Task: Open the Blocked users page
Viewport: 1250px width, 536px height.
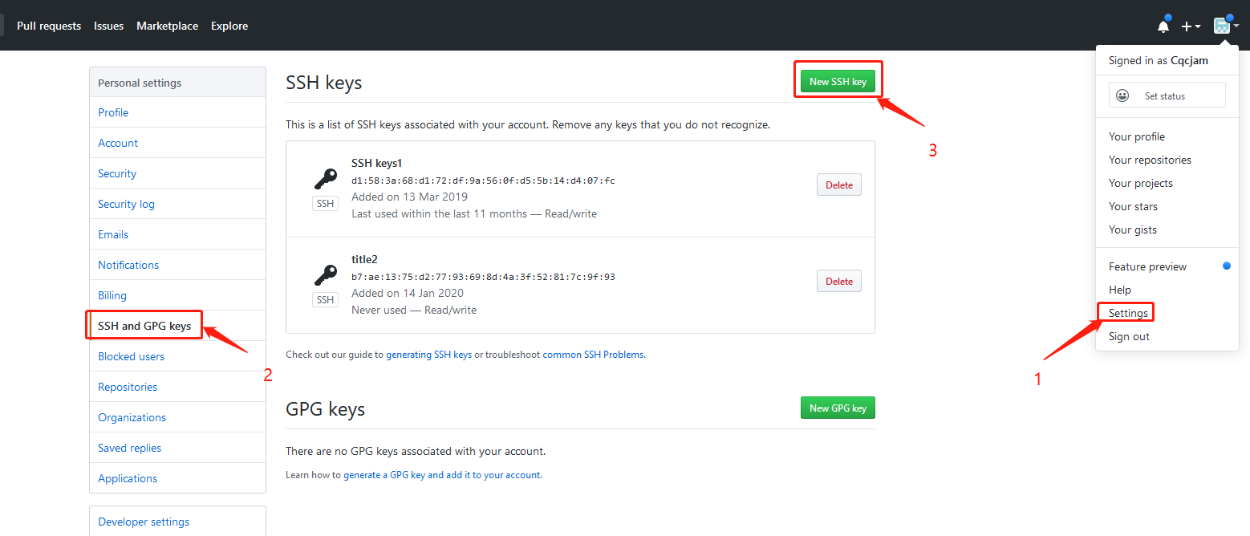Action: coord(177,356)
